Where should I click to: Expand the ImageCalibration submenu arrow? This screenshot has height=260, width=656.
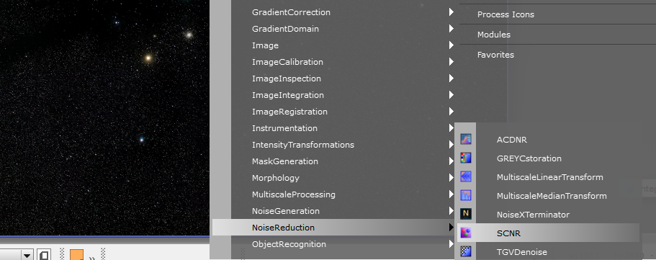451,62
